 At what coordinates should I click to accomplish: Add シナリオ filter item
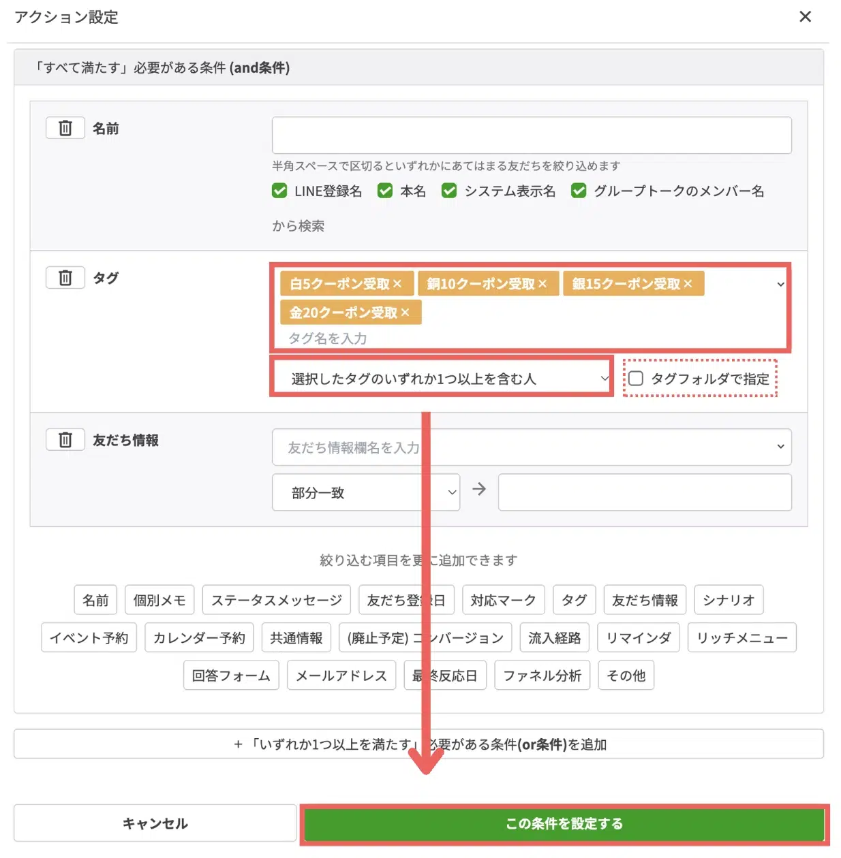coord(729,600)
